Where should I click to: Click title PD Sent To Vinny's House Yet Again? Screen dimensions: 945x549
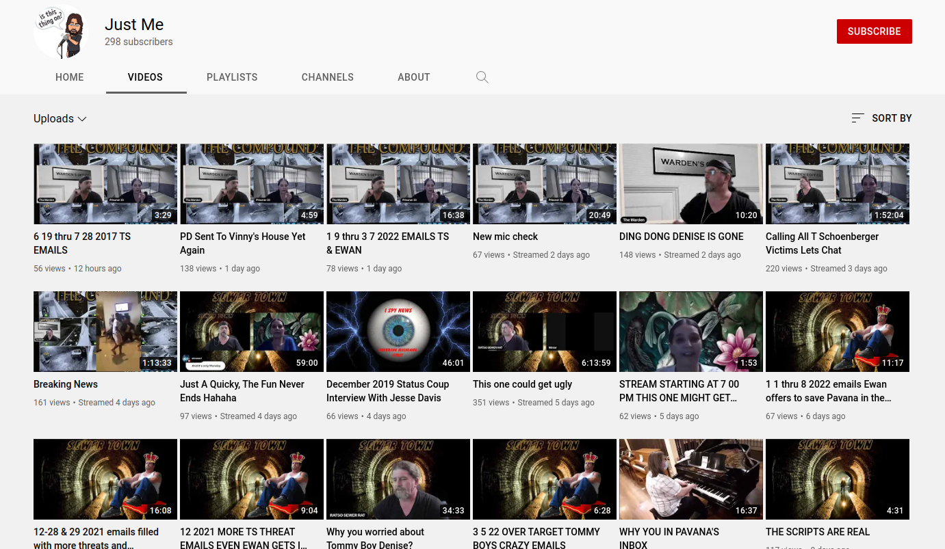pos(243,243)
